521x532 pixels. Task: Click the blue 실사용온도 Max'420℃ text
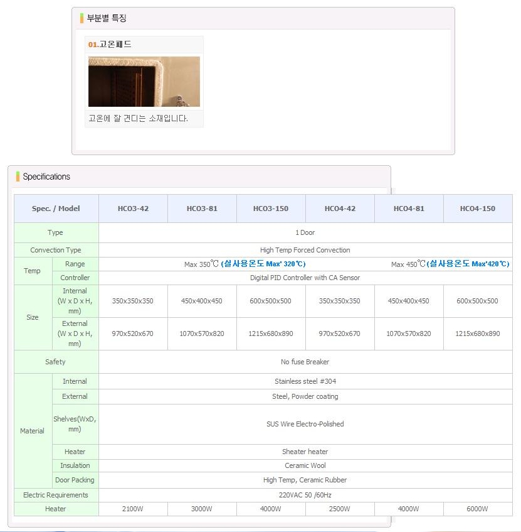tap(468, 264)
